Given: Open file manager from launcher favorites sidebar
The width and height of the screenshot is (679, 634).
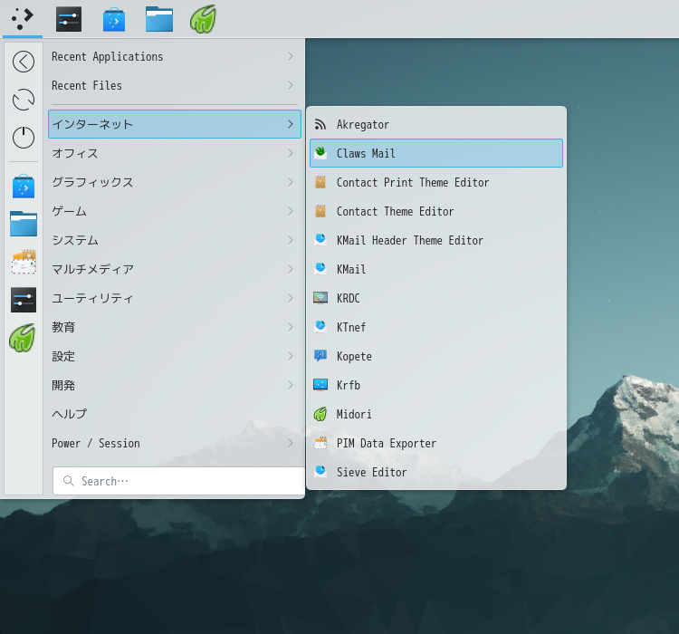Looking at the screenshot, I should click(x=24, y=224).
